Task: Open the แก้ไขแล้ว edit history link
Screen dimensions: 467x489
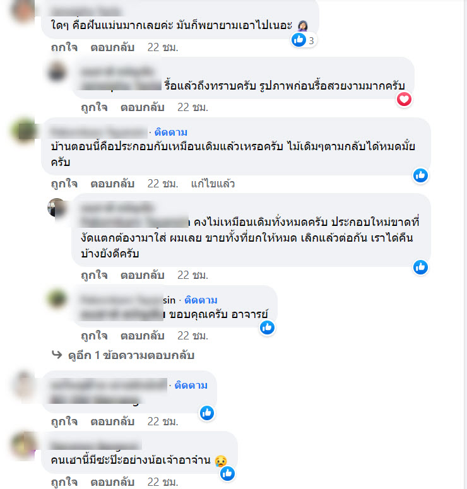Action: point(213,184)
